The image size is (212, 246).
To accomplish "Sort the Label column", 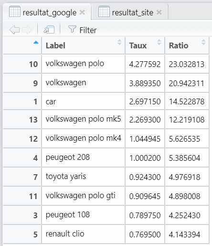I will coord(119,42).
